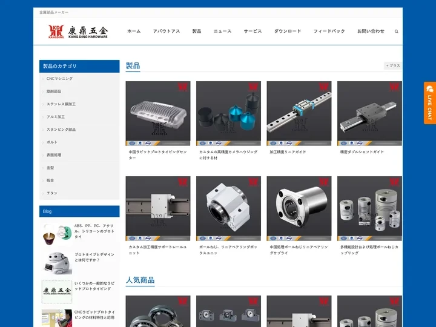Click the Blog sidebar header
This screenshot has height=327, width=436.
point(79,211)
